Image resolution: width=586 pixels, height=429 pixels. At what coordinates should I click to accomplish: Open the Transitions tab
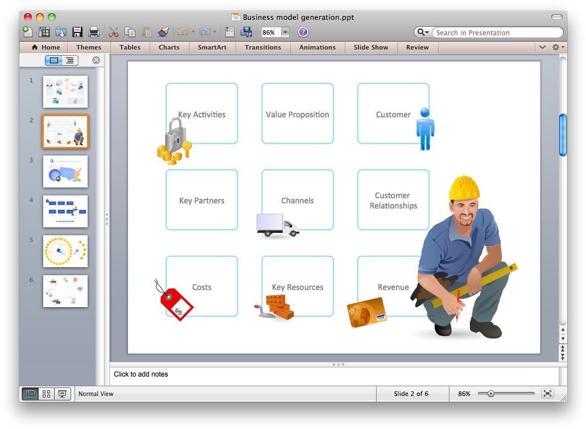(x=263, y=47)
